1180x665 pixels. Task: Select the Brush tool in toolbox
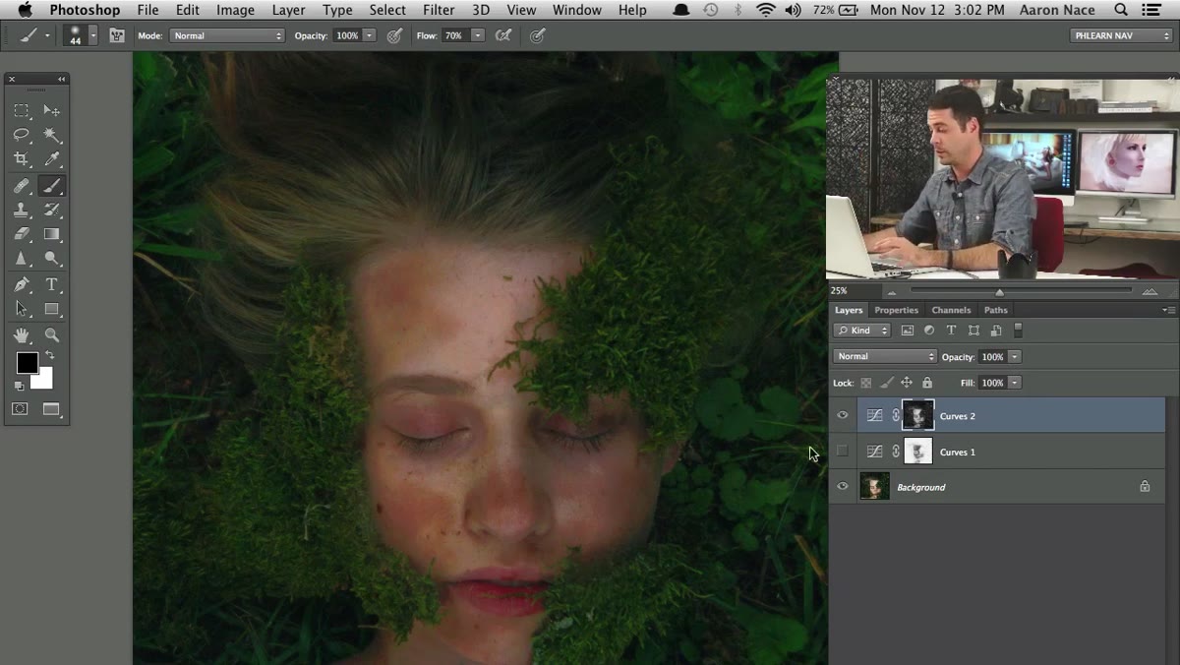click(x=52, y=185)
